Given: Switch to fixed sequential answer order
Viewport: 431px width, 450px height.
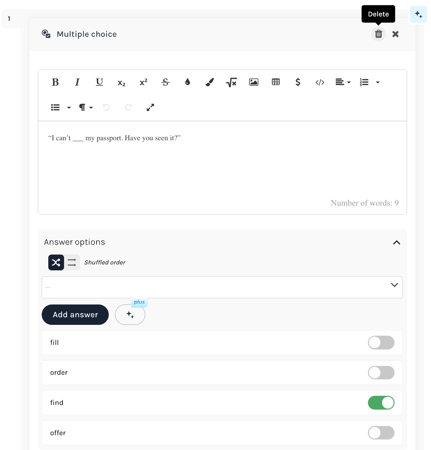Looking at the screenshot, I should tap(72, 262).
